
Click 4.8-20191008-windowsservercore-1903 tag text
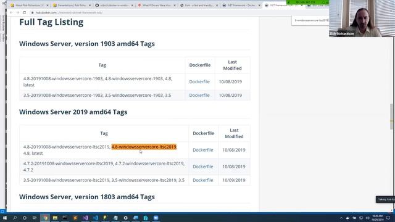tap(63, 78)
